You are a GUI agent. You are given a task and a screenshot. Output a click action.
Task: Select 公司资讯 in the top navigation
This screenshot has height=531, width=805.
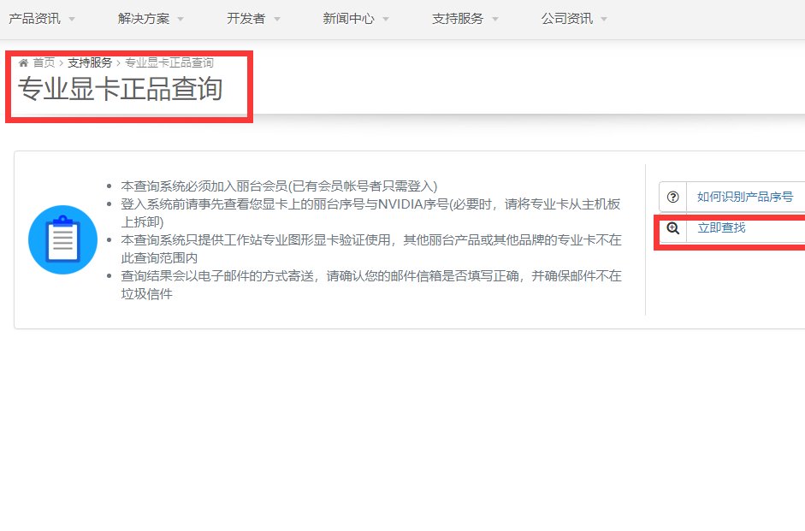point(566,17)
